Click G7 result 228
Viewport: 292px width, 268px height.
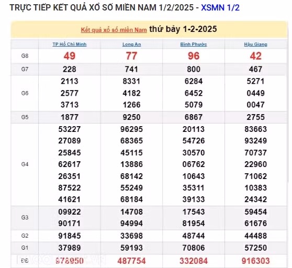[x=70, y=69]
